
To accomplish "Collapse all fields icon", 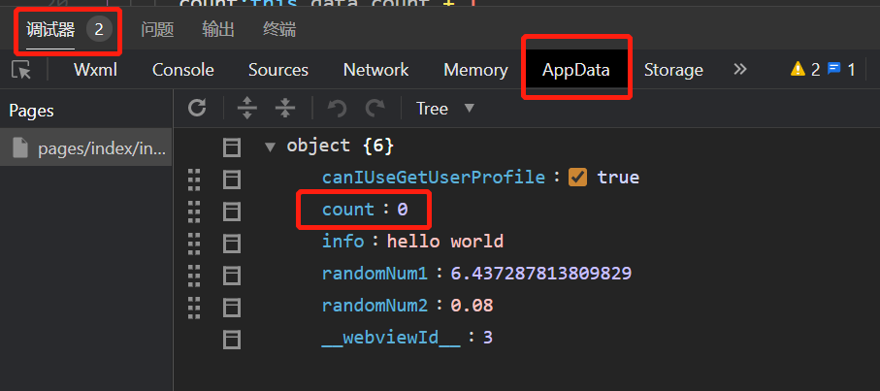I will tap(285, 108).
